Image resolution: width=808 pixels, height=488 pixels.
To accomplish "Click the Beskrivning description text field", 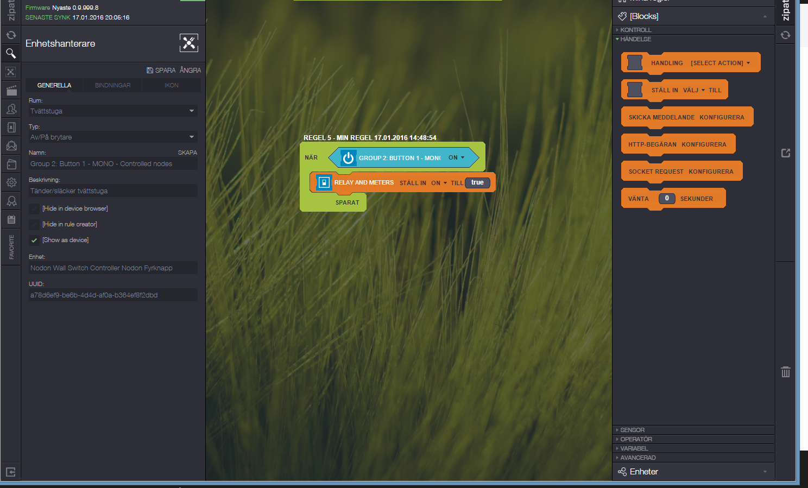I will tap(113, 191).
